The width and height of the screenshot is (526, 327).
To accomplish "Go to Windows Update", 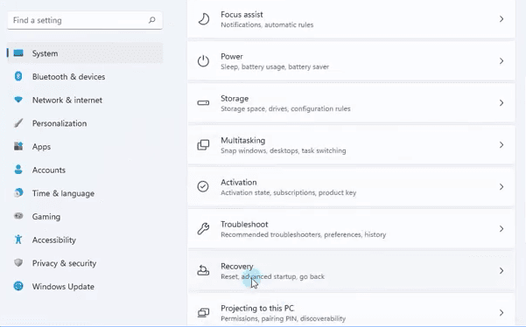I will pos(85,287).
